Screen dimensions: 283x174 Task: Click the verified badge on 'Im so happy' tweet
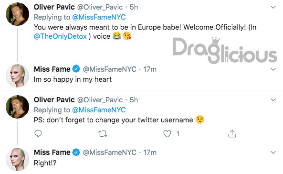[76, 69]
